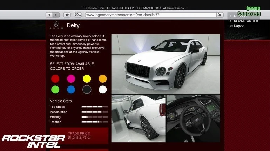Go to the browser home page icon

[67, 15]
